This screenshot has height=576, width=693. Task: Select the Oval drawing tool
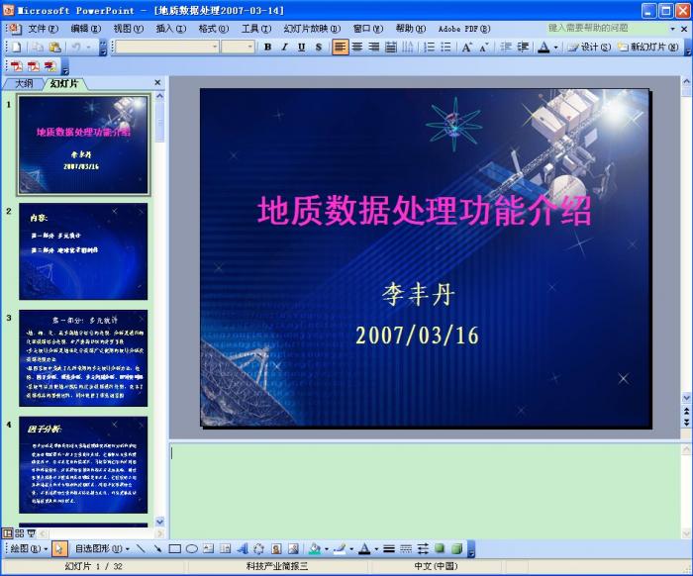[191, 548]
